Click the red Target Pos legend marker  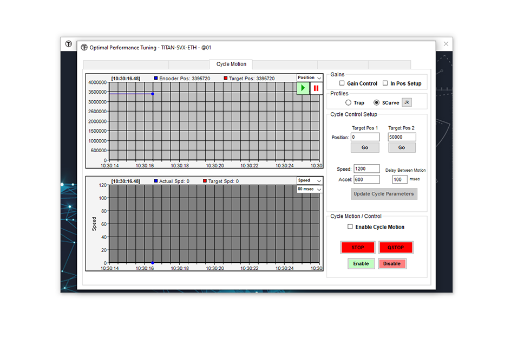point(226,79)
